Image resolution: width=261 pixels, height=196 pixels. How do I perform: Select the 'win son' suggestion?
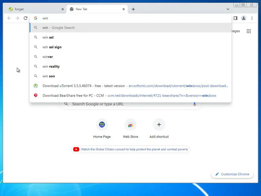pos(130,76)
